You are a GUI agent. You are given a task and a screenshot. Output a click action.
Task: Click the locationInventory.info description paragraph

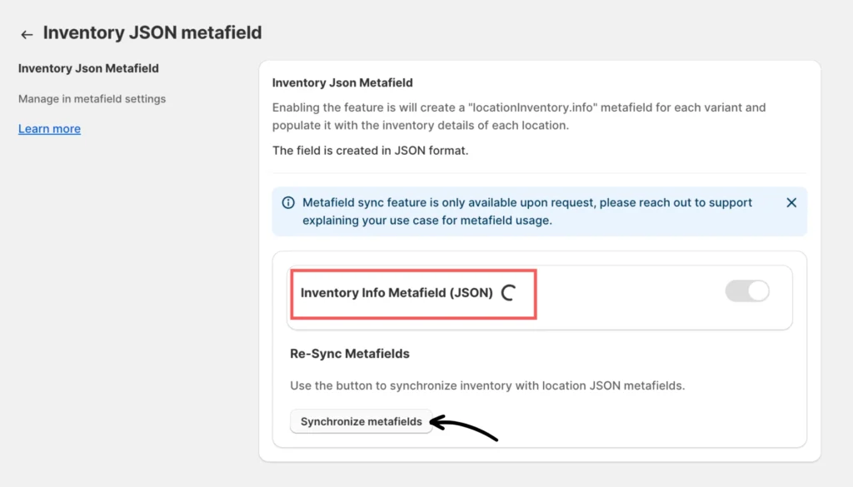pos(518,107)
